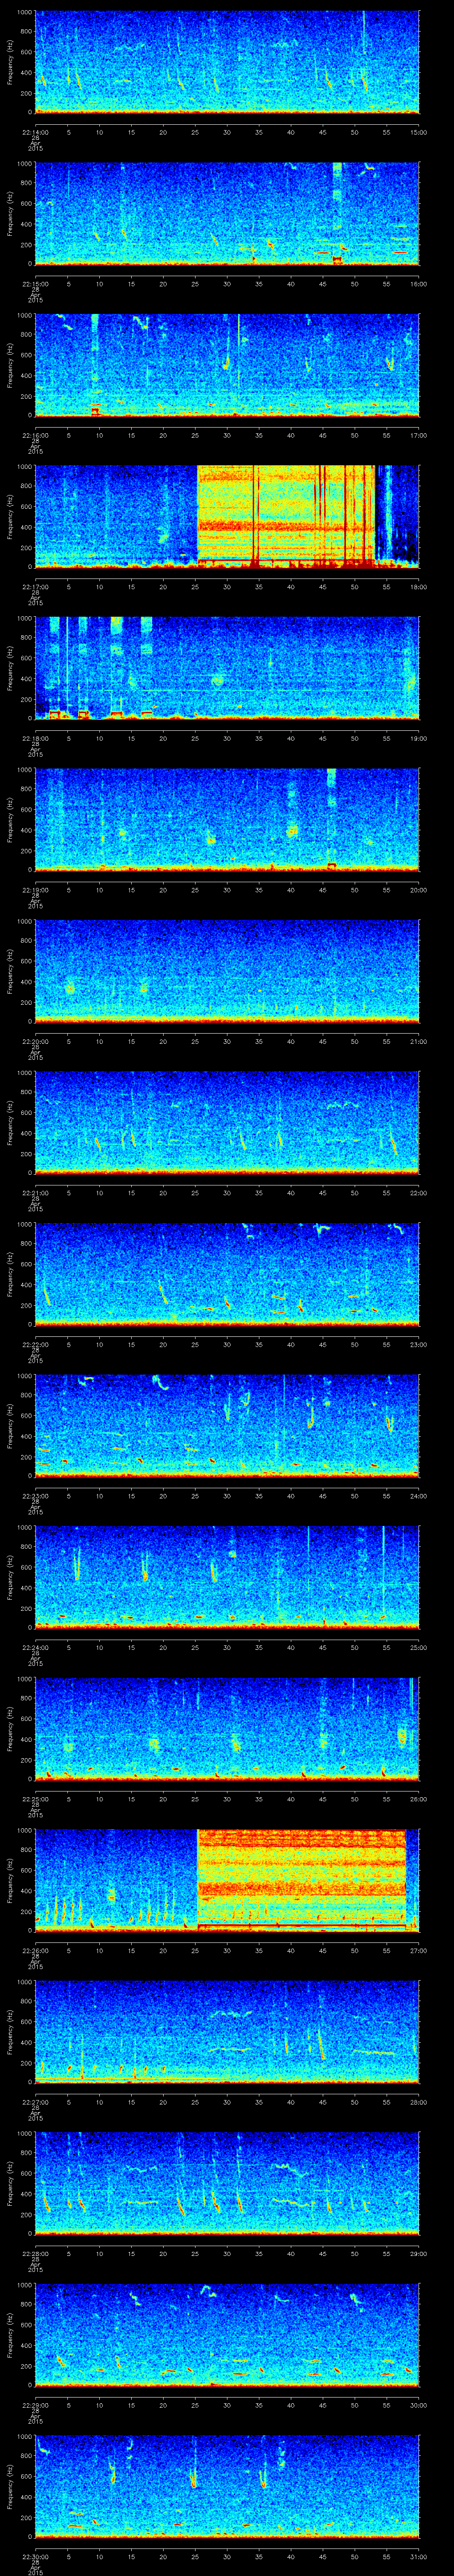Select the "20:00" end-of-minute label
The width and height of the screenshot is (454, 2576).
coord(418,890)
